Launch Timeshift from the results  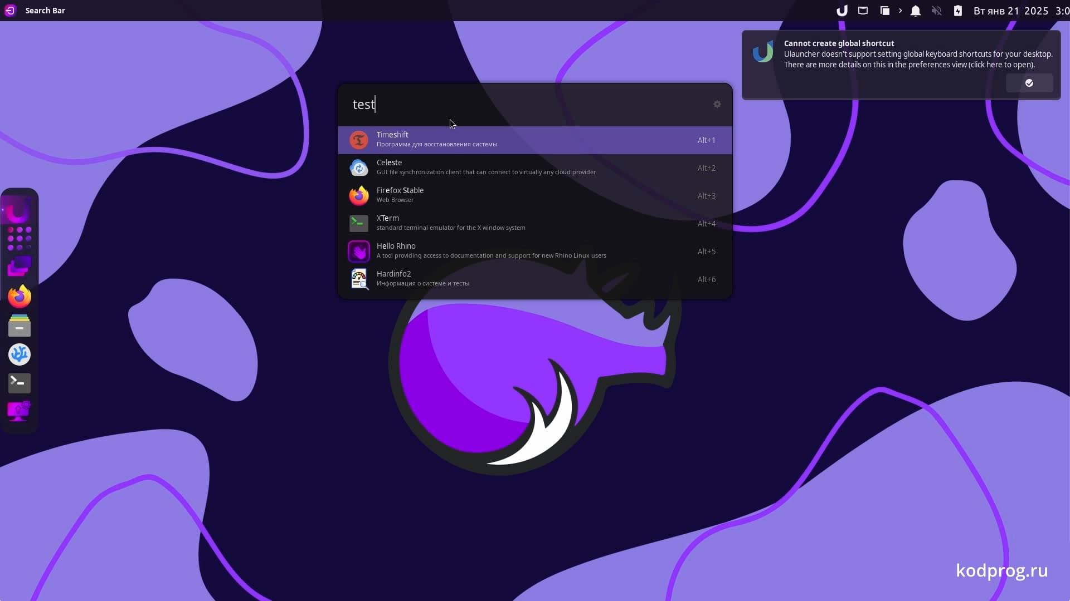coord(535,140)
